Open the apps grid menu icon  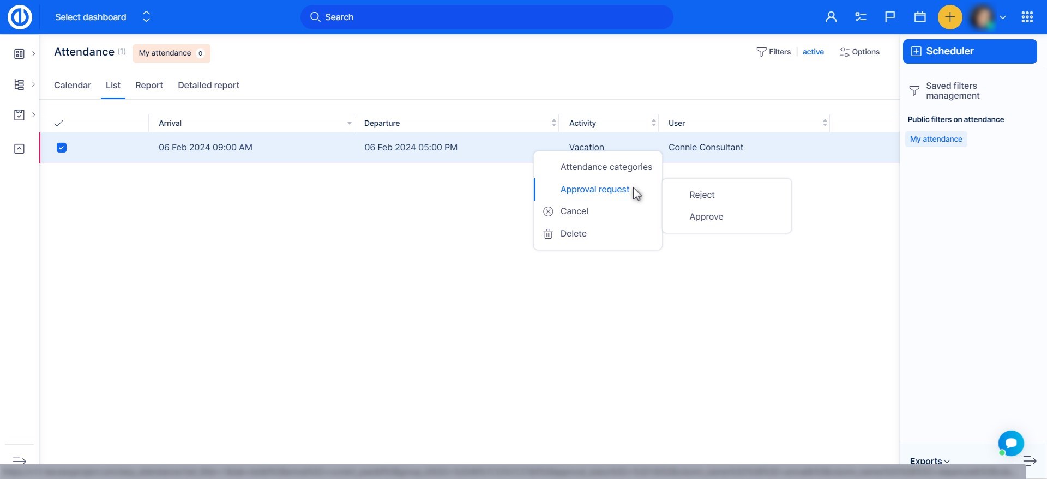[1027, 17]
